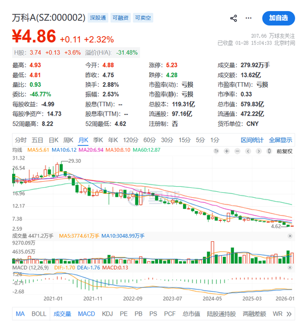Viewport: 305px width, 324px height.
Task: Click the MA60:12.87 moving average label
Action: [146, 150]
